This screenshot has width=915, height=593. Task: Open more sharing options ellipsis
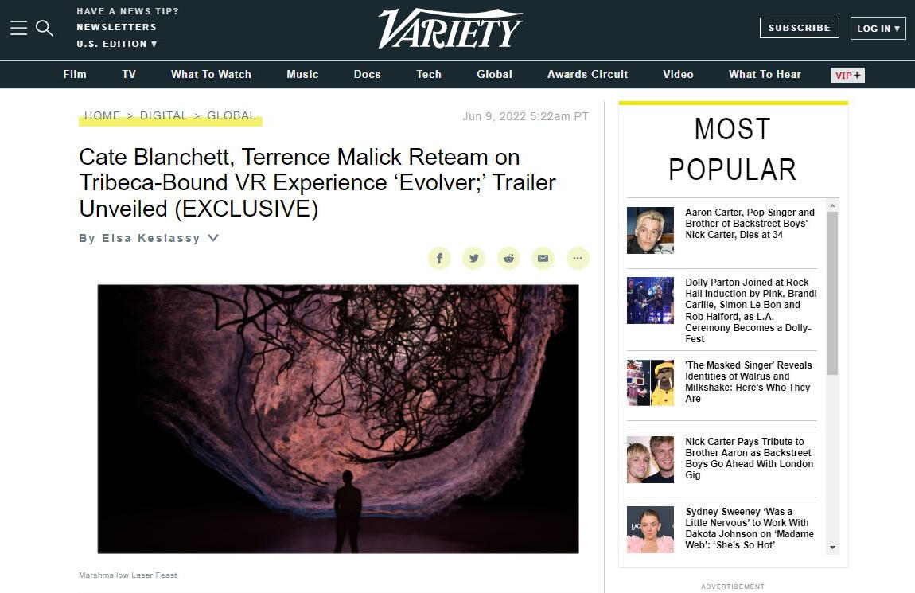578,258
